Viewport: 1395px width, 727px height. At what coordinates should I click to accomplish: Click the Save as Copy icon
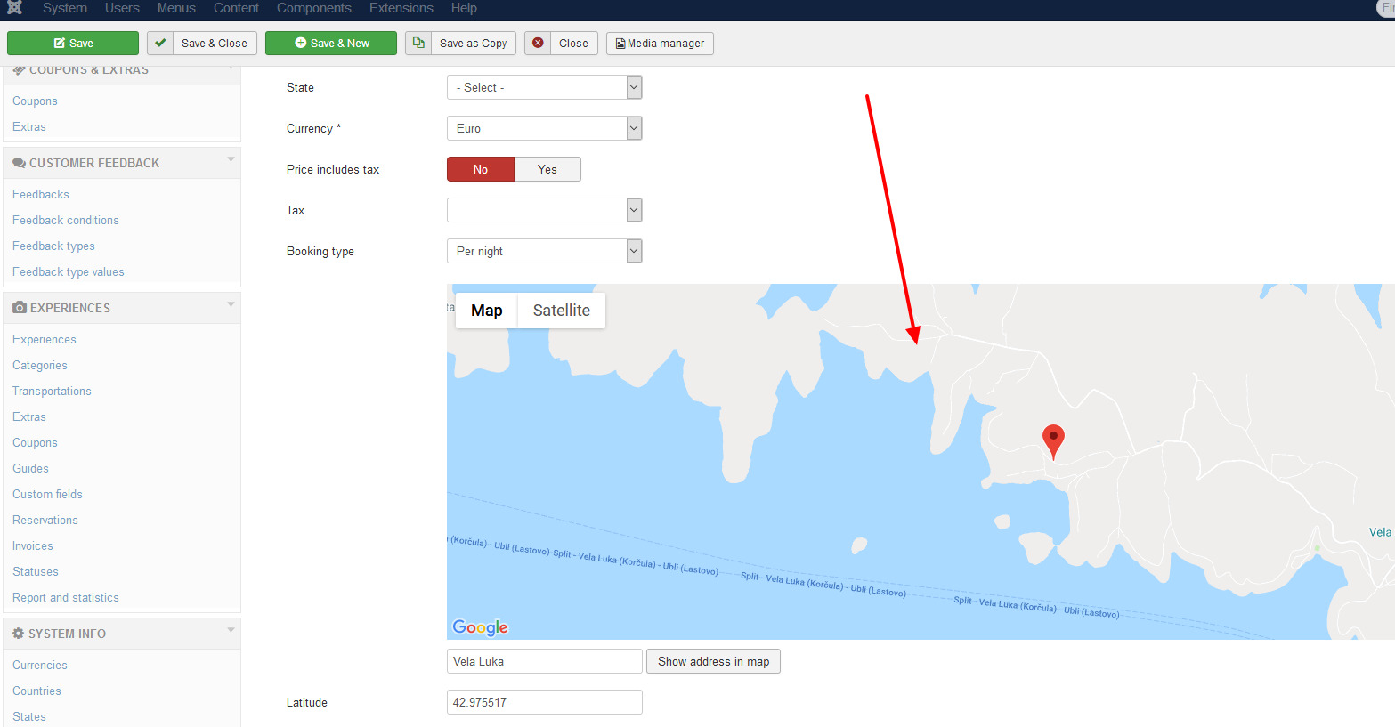[418, 43]
